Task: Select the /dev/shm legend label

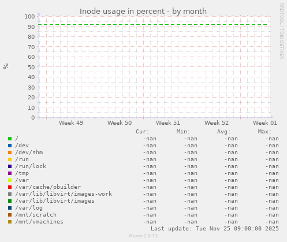Action: coord(29,152)
